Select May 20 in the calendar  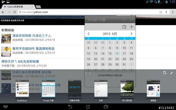pos(96,59)
